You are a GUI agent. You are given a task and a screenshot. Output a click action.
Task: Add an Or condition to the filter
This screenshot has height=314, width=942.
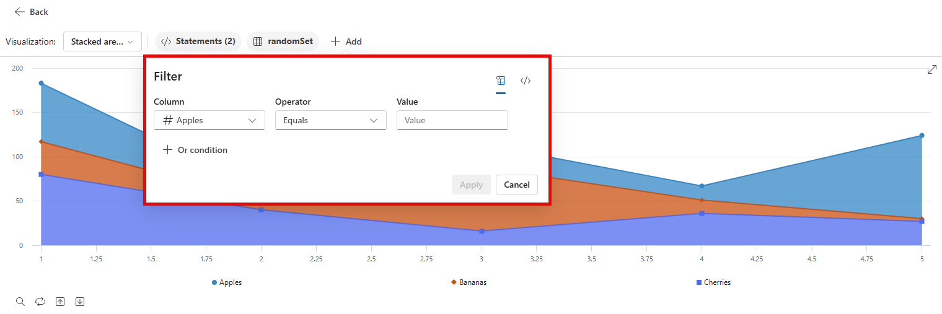tap(195, 150)
